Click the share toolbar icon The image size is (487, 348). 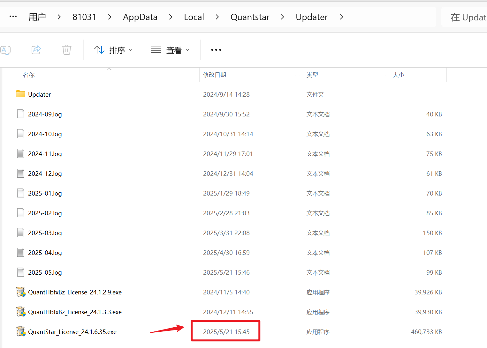[36, 50]
